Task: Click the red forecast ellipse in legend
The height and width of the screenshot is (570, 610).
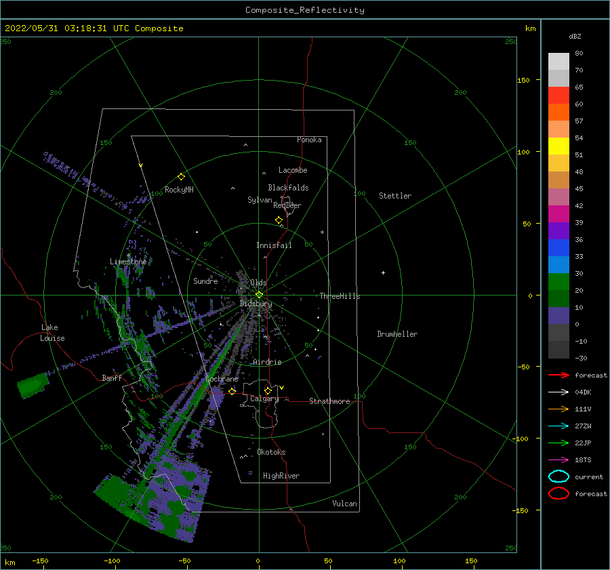Action: coord(558,493)
